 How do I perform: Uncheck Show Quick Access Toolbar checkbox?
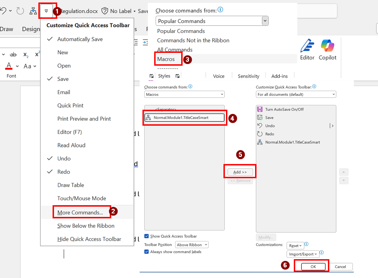click(146, 236)
